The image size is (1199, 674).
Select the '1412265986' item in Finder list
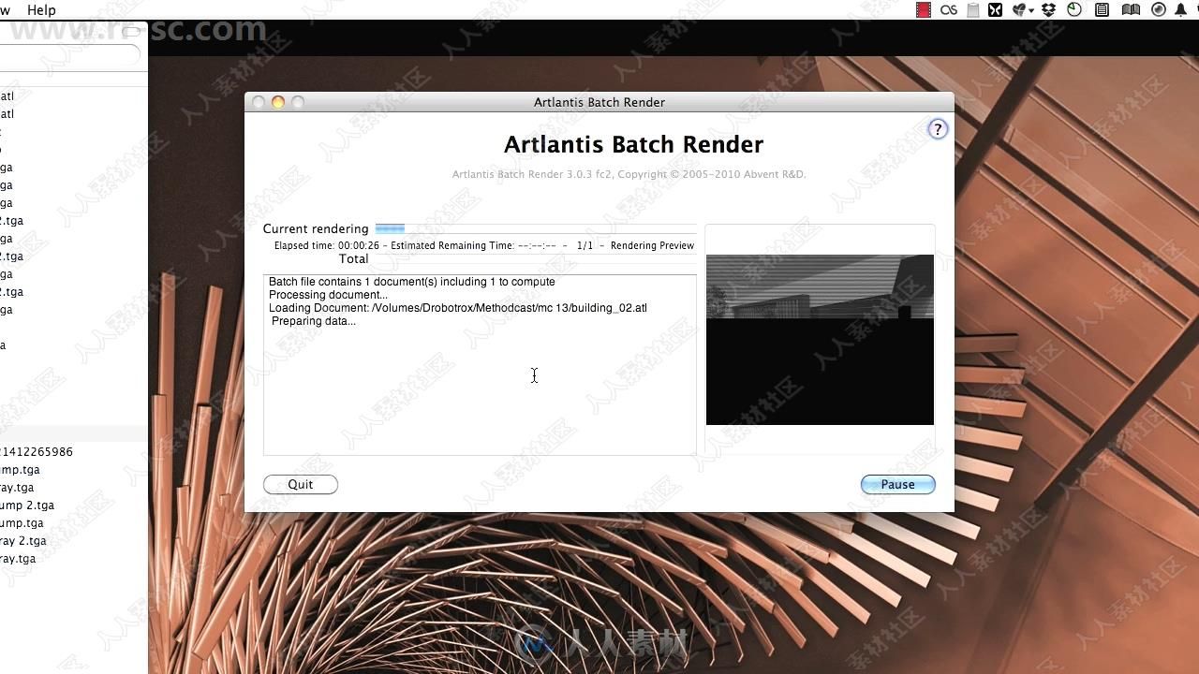(x=37, y=451)
